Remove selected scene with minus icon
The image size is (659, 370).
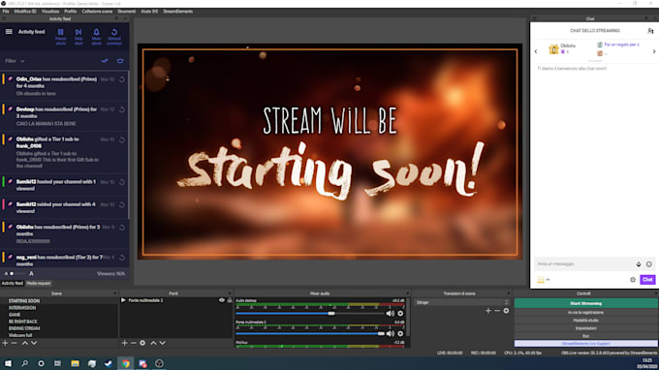15,343
